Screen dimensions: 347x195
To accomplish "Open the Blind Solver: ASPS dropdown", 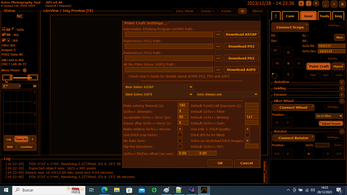I will coord(159,94).
